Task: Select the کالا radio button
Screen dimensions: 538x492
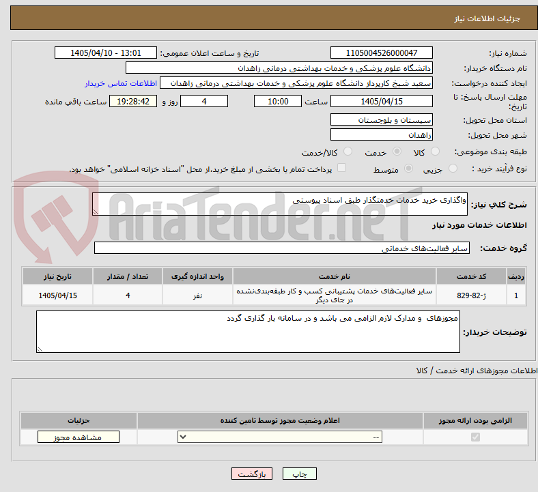Action: point(435,151)
